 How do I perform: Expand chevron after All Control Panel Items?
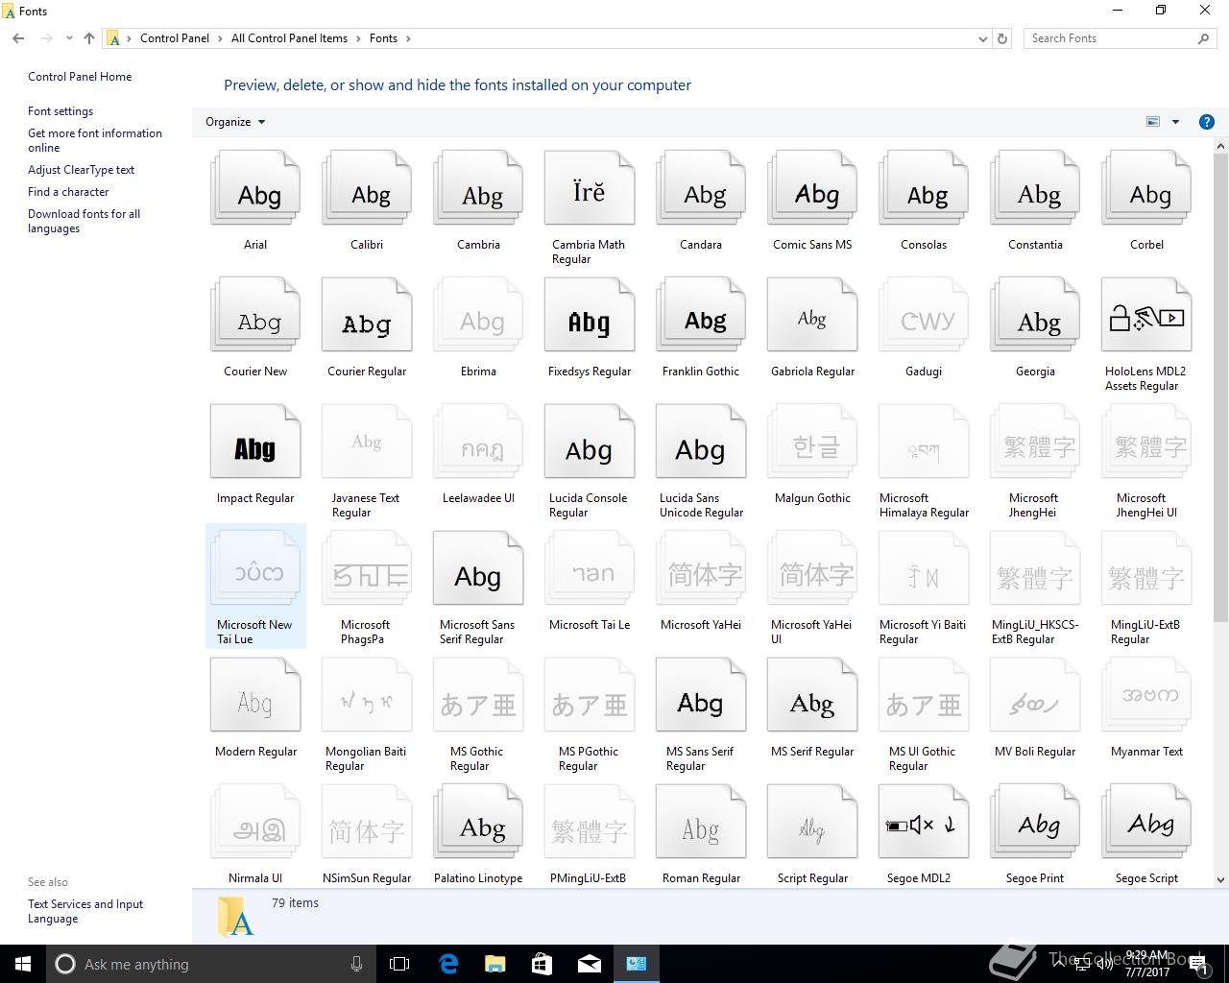click(x=359, y=38)
